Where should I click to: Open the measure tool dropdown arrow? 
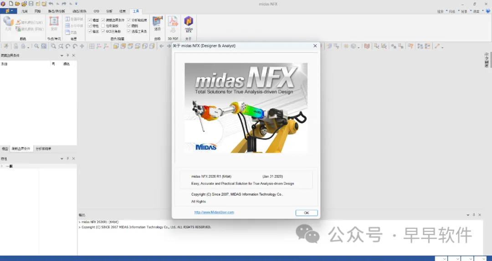click(442, 47)
